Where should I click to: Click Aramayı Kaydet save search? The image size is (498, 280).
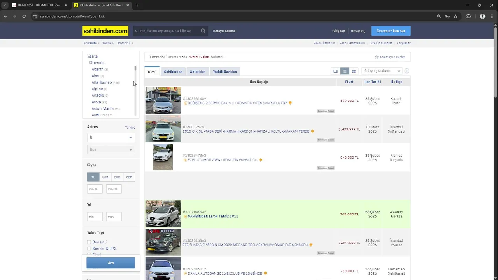pyautogui.click(x=390, y=57)
